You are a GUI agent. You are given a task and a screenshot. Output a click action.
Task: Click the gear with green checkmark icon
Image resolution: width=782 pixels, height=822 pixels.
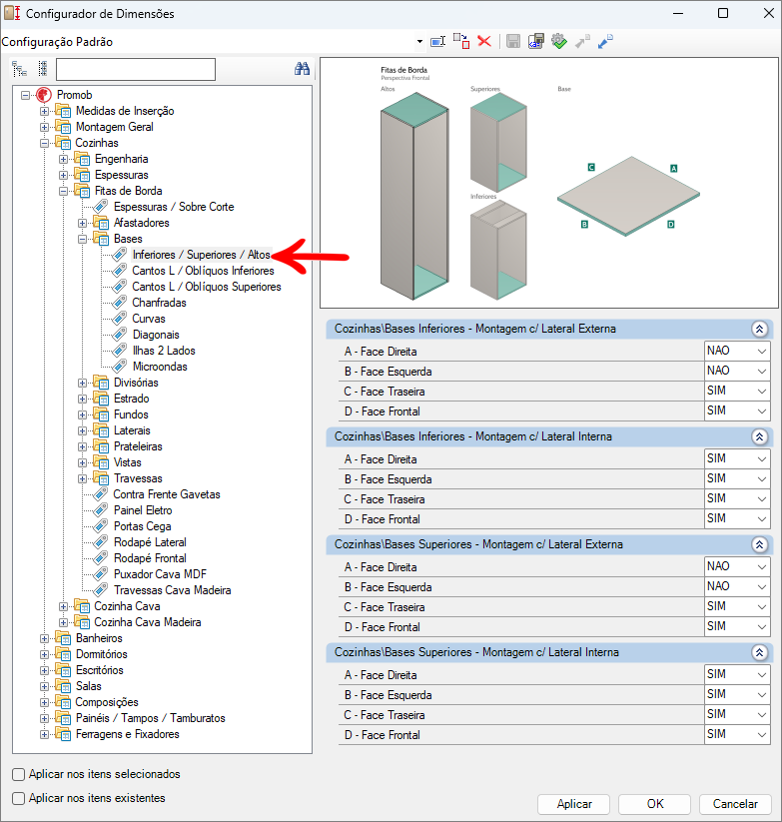[x=558, y=41]
